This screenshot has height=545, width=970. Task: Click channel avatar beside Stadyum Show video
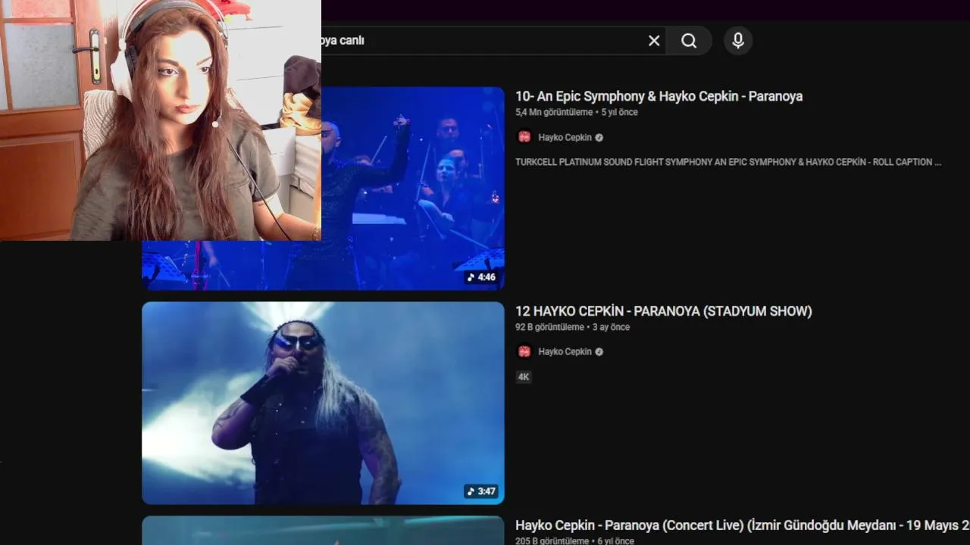(524, 351)
